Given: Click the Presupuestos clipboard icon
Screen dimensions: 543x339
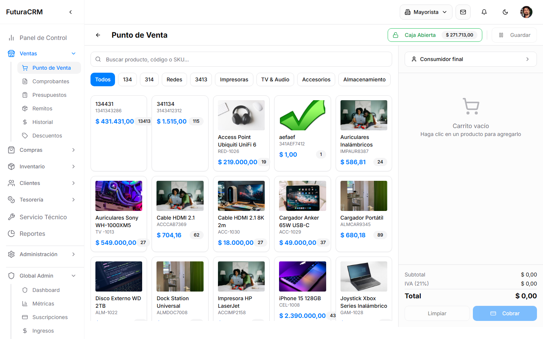Looking at the screenshot, I should point(25,95).
